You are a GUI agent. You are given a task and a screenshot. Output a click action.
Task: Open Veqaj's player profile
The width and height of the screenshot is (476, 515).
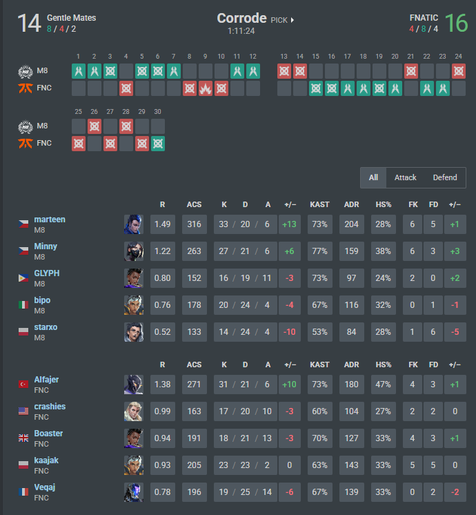point(45,487)
